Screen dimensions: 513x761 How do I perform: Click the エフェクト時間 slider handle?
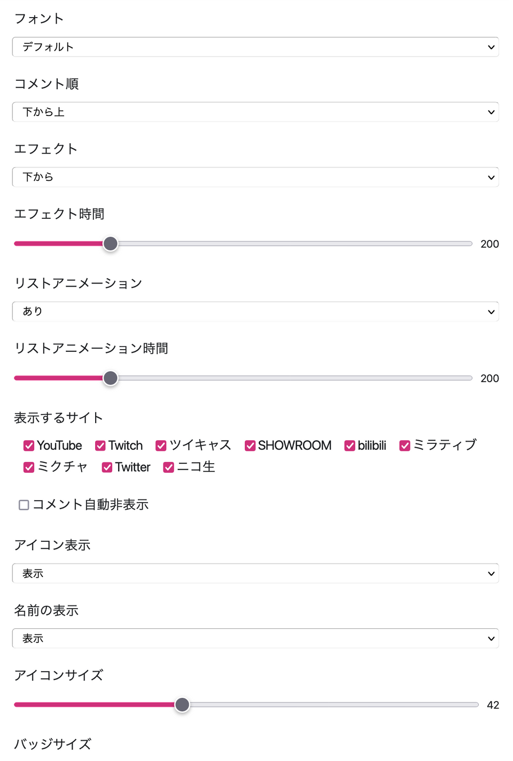(x=111, y=244)
